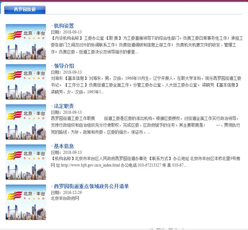Click the thumbnail image beside 基本信息
The image size is (248, 230).
[26, 162]
